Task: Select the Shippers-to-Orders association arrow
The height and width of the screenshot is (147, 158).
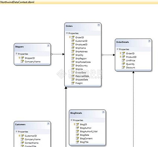Action: [58, 54]
